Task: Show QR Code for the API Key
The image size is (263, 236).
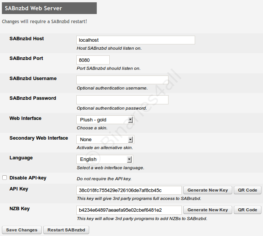Action: (x=247, y=190)
